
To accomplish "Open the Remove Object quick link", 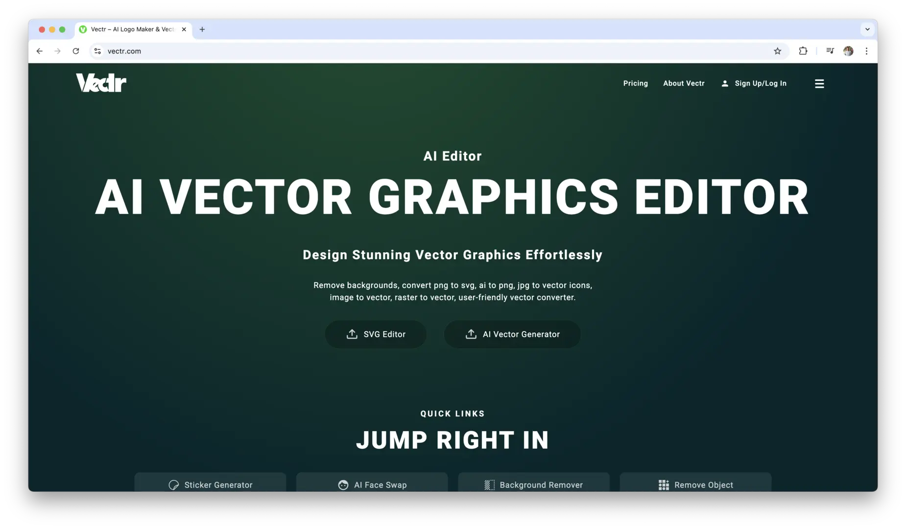I will pos(695,482).
